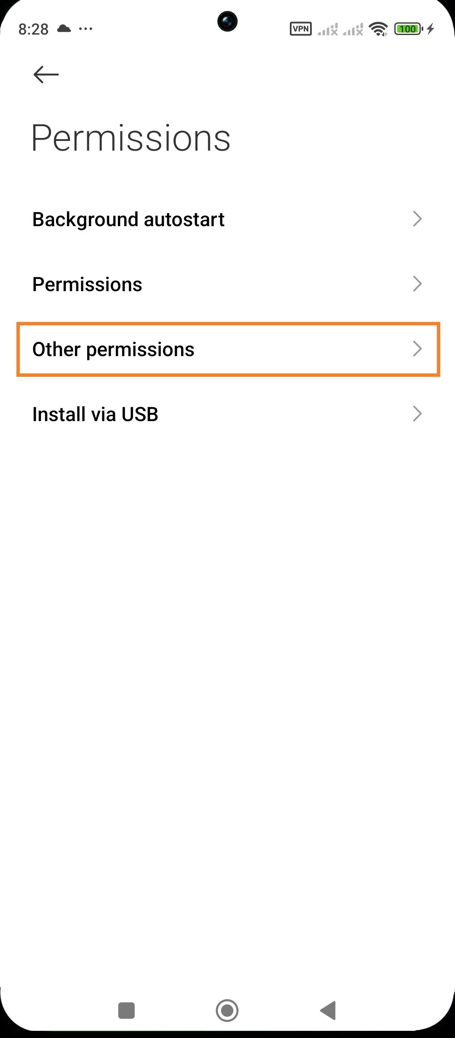Tap the back arrow at top

[x=46, y=75]
